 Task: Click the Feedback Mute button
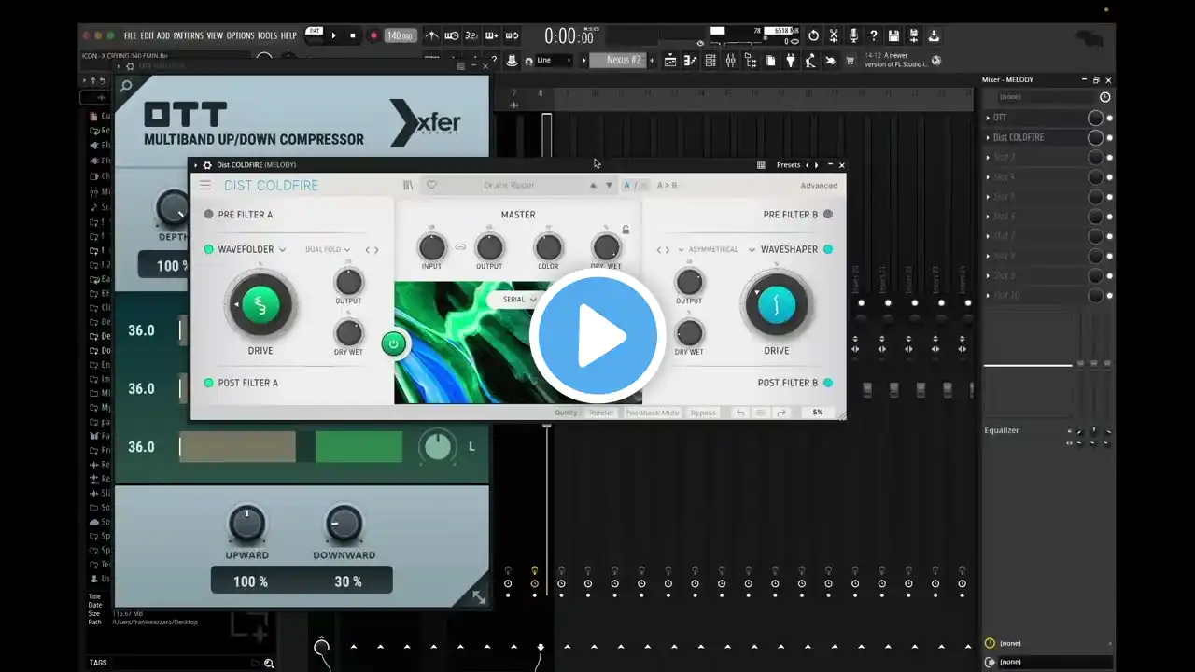[x=652, y=413]
